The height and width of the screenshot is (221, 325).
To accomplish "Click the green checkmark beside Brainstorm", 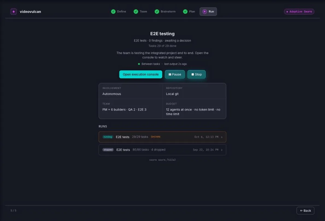I will pos(157,12).
